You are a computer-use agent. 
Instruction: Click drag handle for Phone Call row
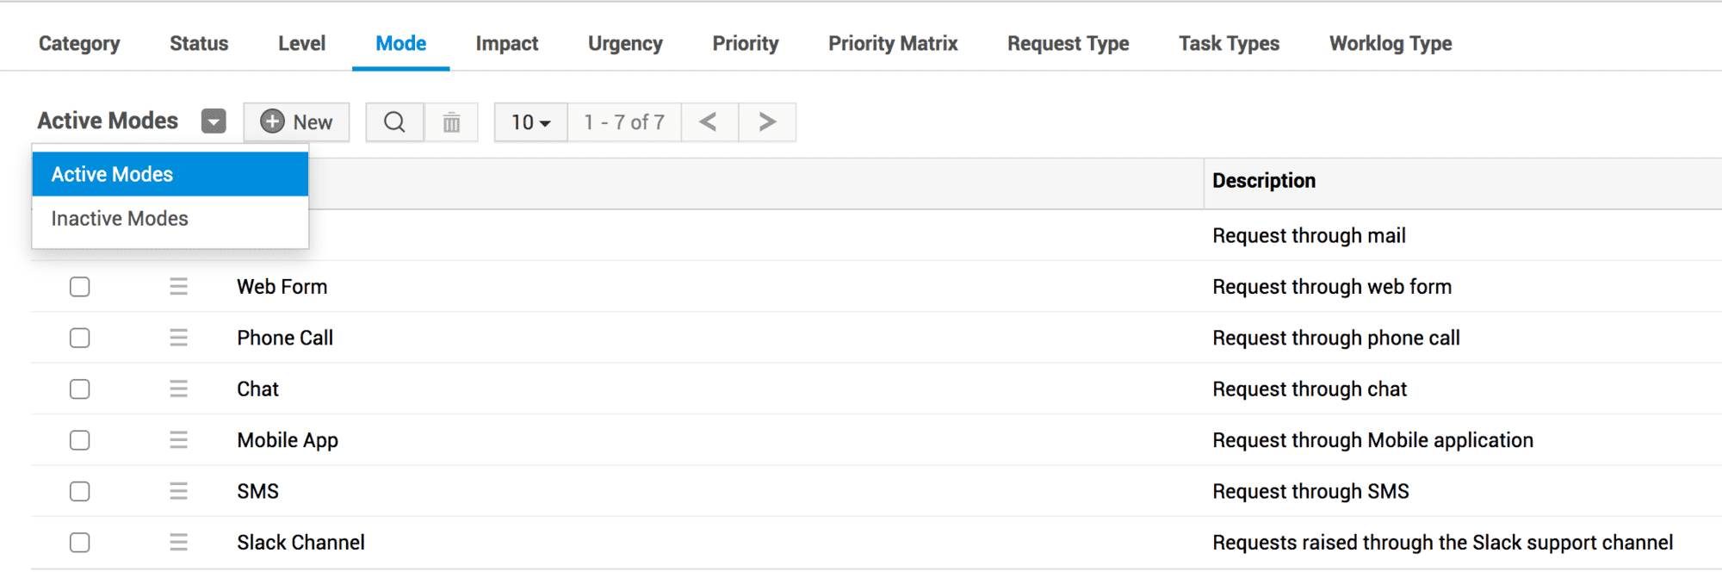tap(178, 338)
